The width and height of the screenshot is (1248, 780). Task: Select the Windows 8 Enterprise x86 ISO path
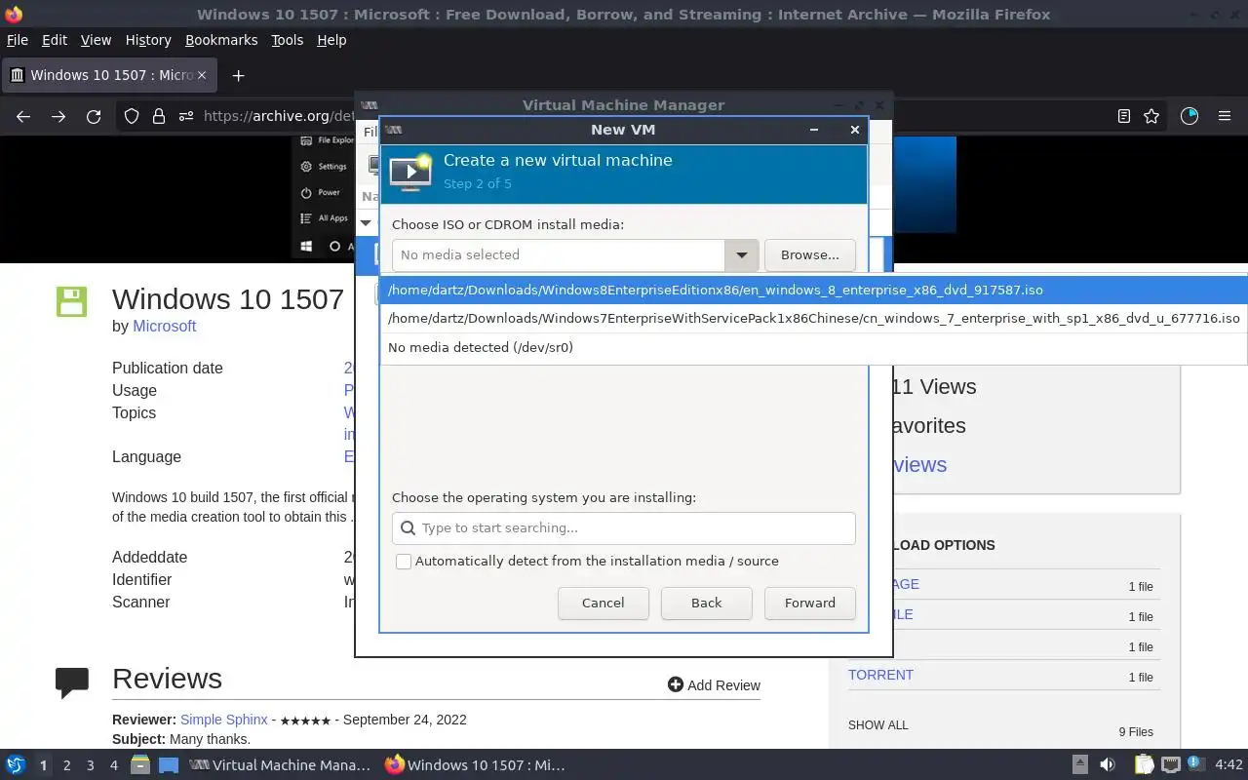(x=813, y=290)
